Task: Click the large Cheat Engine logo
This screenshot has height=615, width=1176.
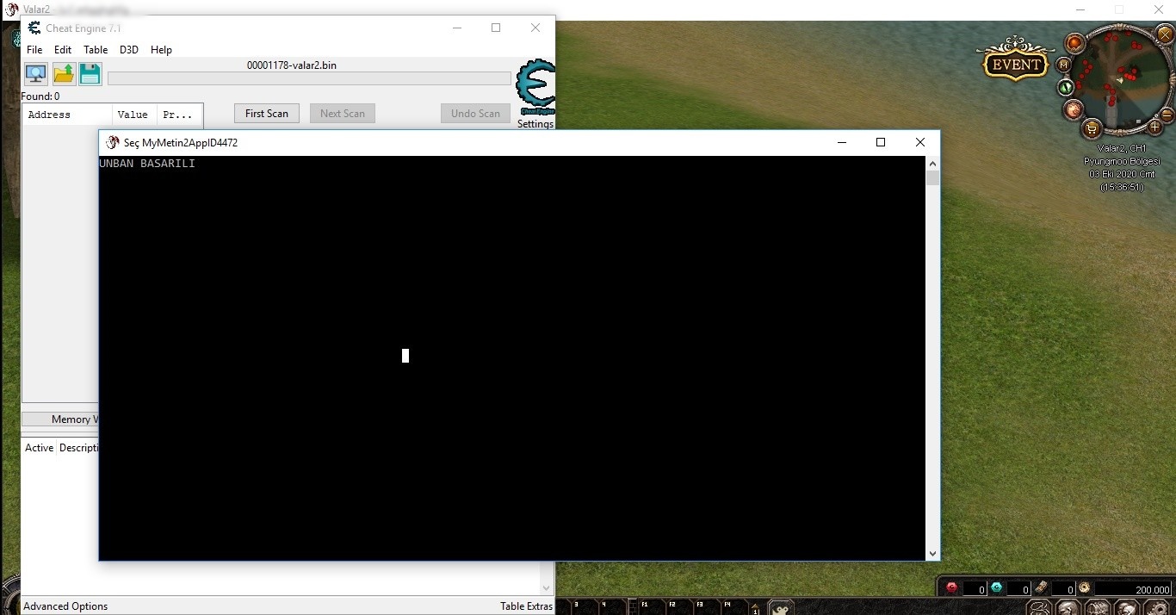Action: (x=535, y=87)
